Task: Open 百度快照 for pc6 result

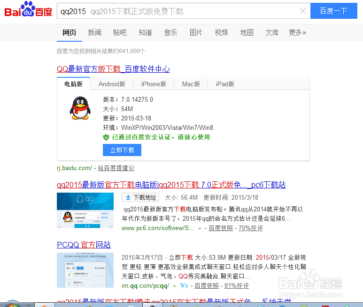Action: 221,228
